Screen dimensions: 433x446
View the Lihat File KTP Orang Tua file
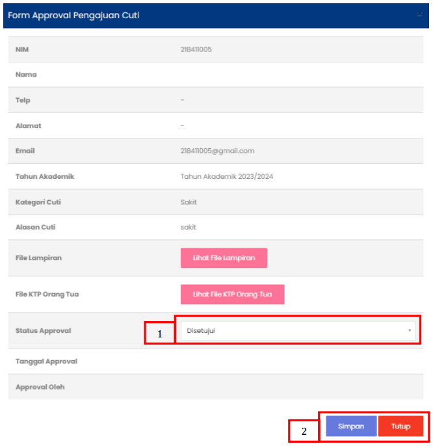tap(233, 295)
